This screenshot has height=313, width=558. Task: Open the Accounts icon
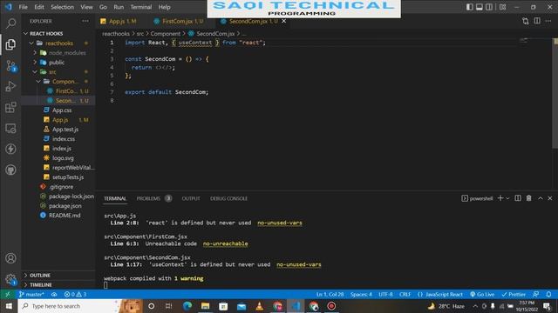[x=10, y=258]
